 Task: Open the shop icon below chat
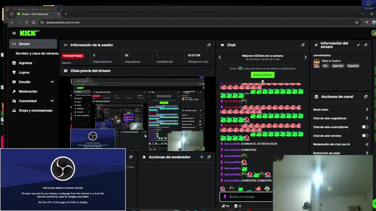point(236,206)
